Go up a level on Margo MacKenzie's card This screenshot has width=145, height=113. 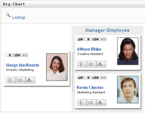(x=10, y=55)
